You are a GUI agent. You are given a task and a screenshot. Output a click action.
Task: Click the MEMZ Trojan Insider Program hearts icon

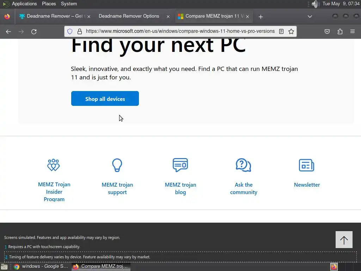(x=54, y=165)
